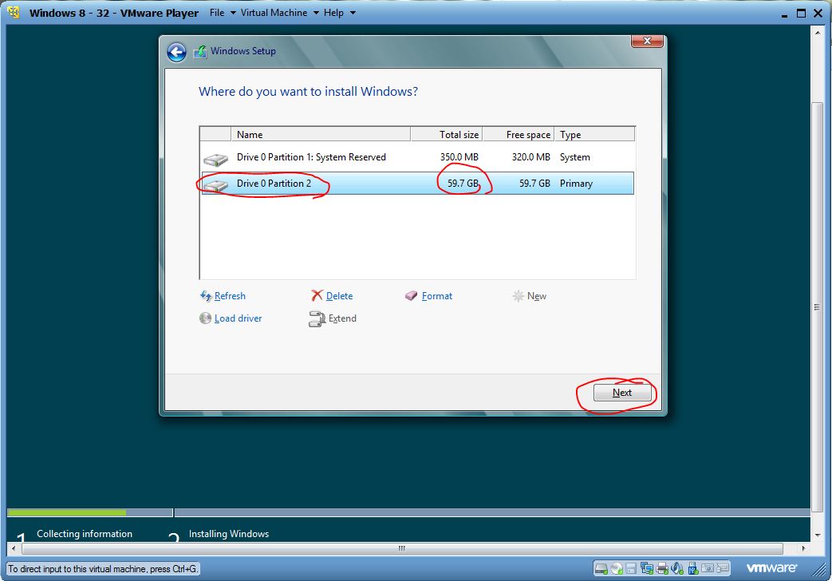The height and width of the screenshot is (581, 832).
Task: Click the floppy drive status icon
Action: pyautogui.click(x=632, y=569)
